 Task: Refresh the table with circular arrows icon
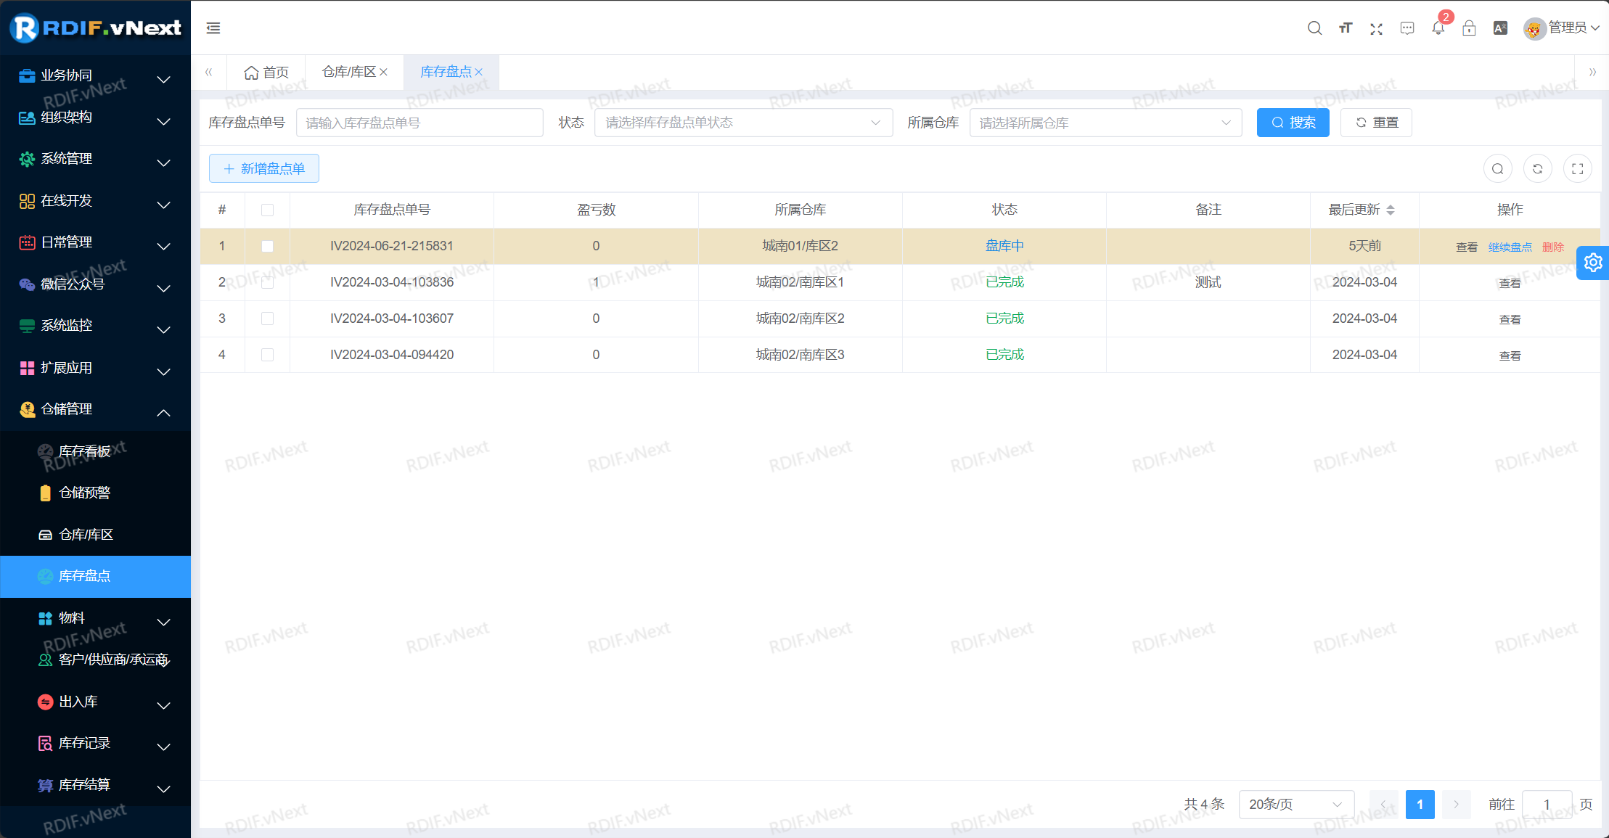point(1537,169)
